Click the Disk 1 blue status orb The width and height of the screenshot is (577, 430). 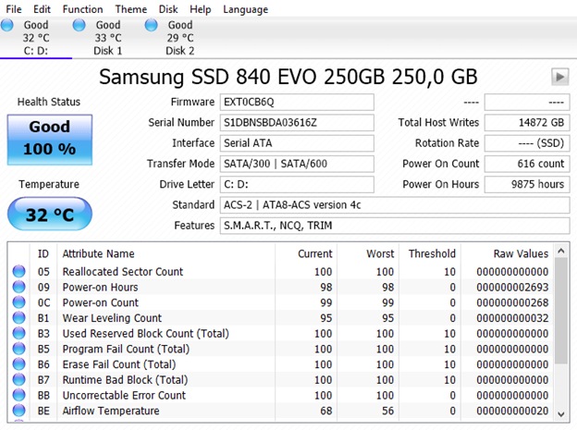(80, 25)
